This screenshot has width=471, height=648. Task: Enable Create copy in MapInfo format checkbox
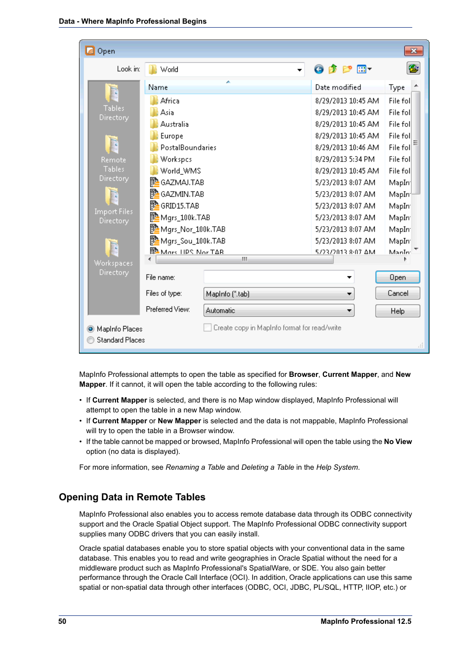[x=208, y=327]
